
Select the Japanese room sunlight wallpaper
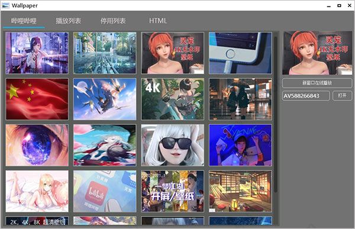tap(240, 191)
